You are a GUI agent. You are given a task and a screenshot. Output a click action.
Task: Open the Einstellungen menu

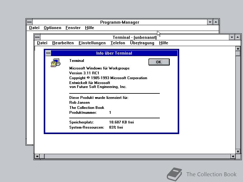click(92, 43)
